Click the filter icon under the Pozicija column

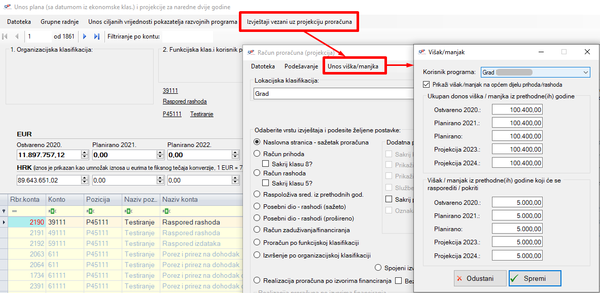(89, 211)
